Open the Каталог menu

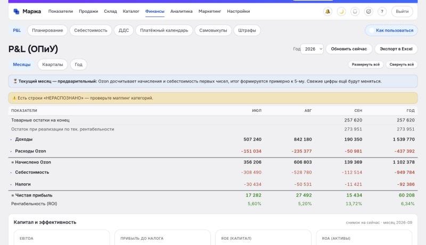click(x=131, y=11)
